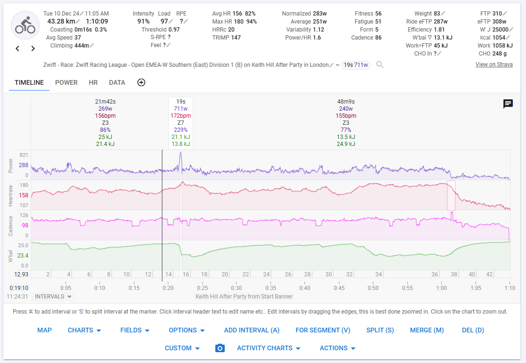Viewport: 526px width, 363px height.
Task: Click the plus icon to add a chart tab
Action: (141, 82)
